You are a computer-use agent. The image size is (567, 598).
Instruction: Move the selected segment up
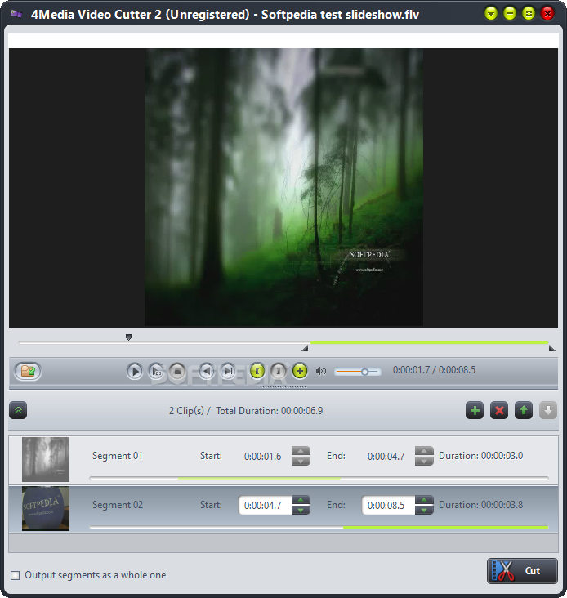(524, 410)
